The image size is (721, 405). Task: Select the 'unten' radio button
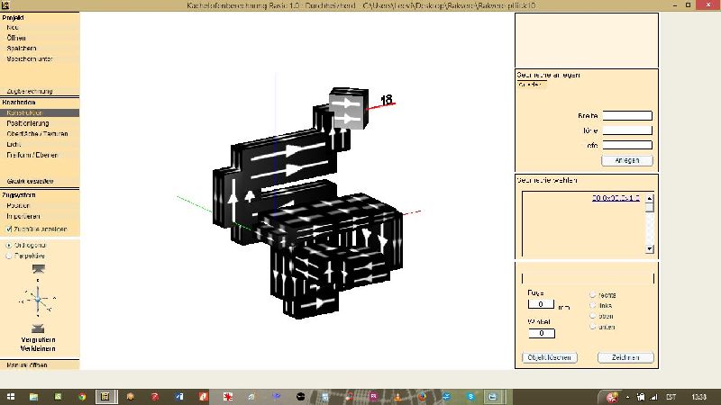592,327
